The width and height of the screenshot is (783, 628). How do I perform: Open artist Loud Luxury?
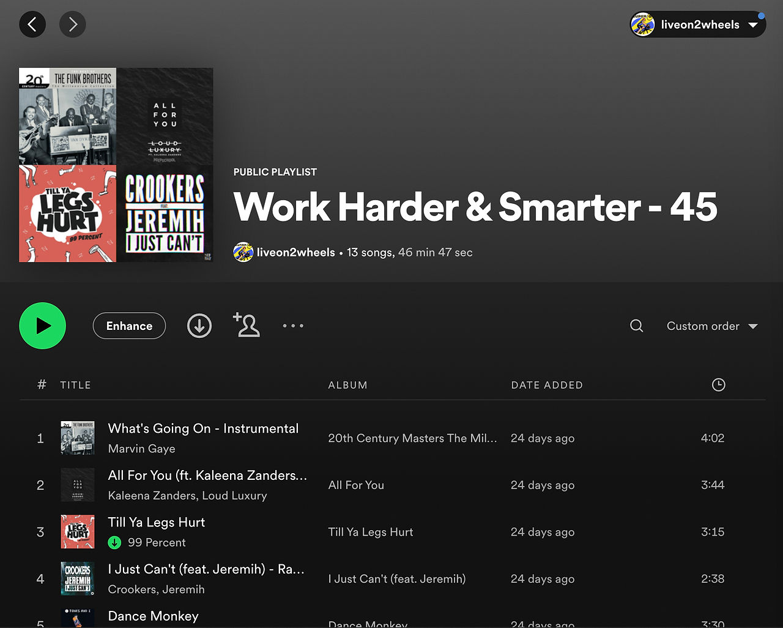[234, 496]
